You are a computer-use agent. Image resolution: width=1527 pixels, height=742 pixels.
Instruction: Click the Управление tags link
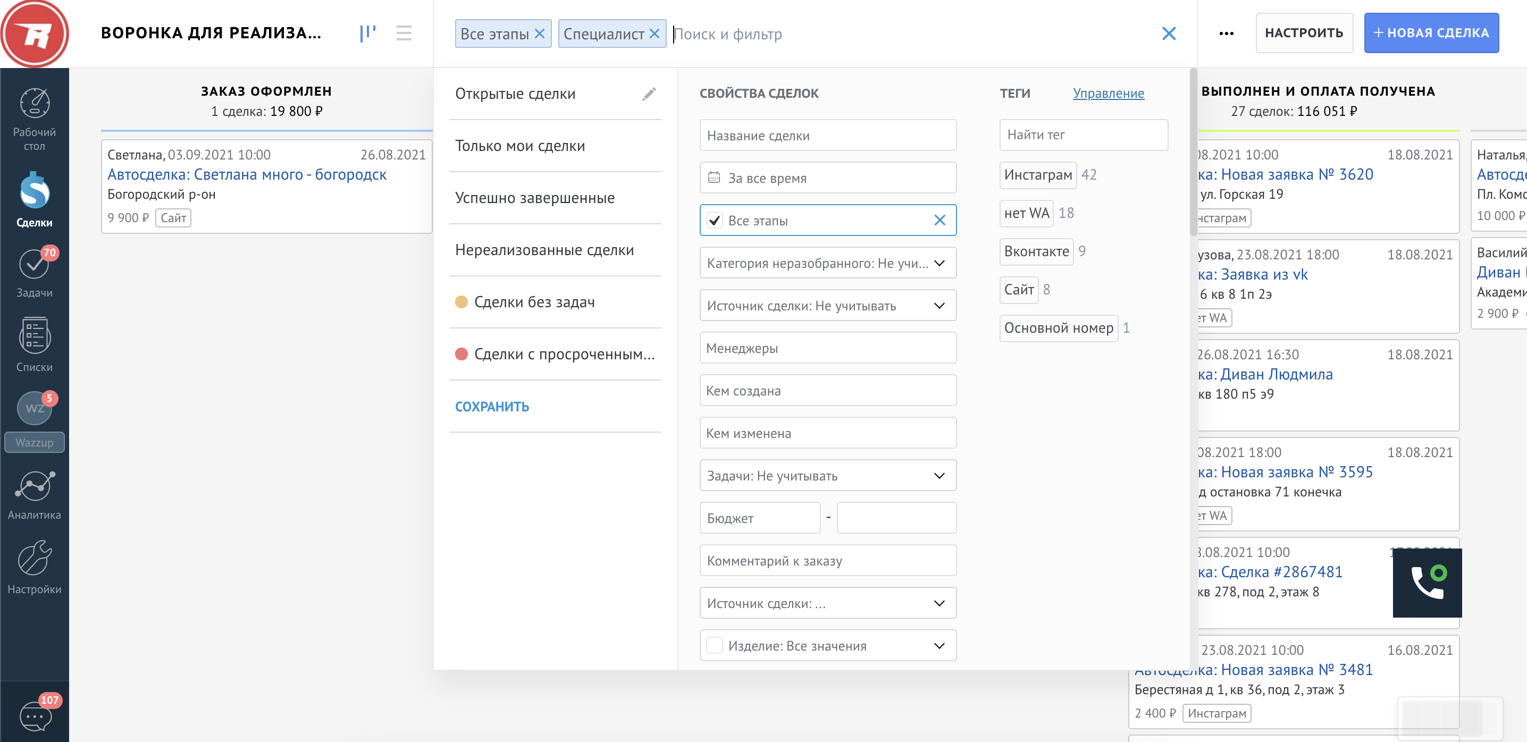(x=1108, y=93)
